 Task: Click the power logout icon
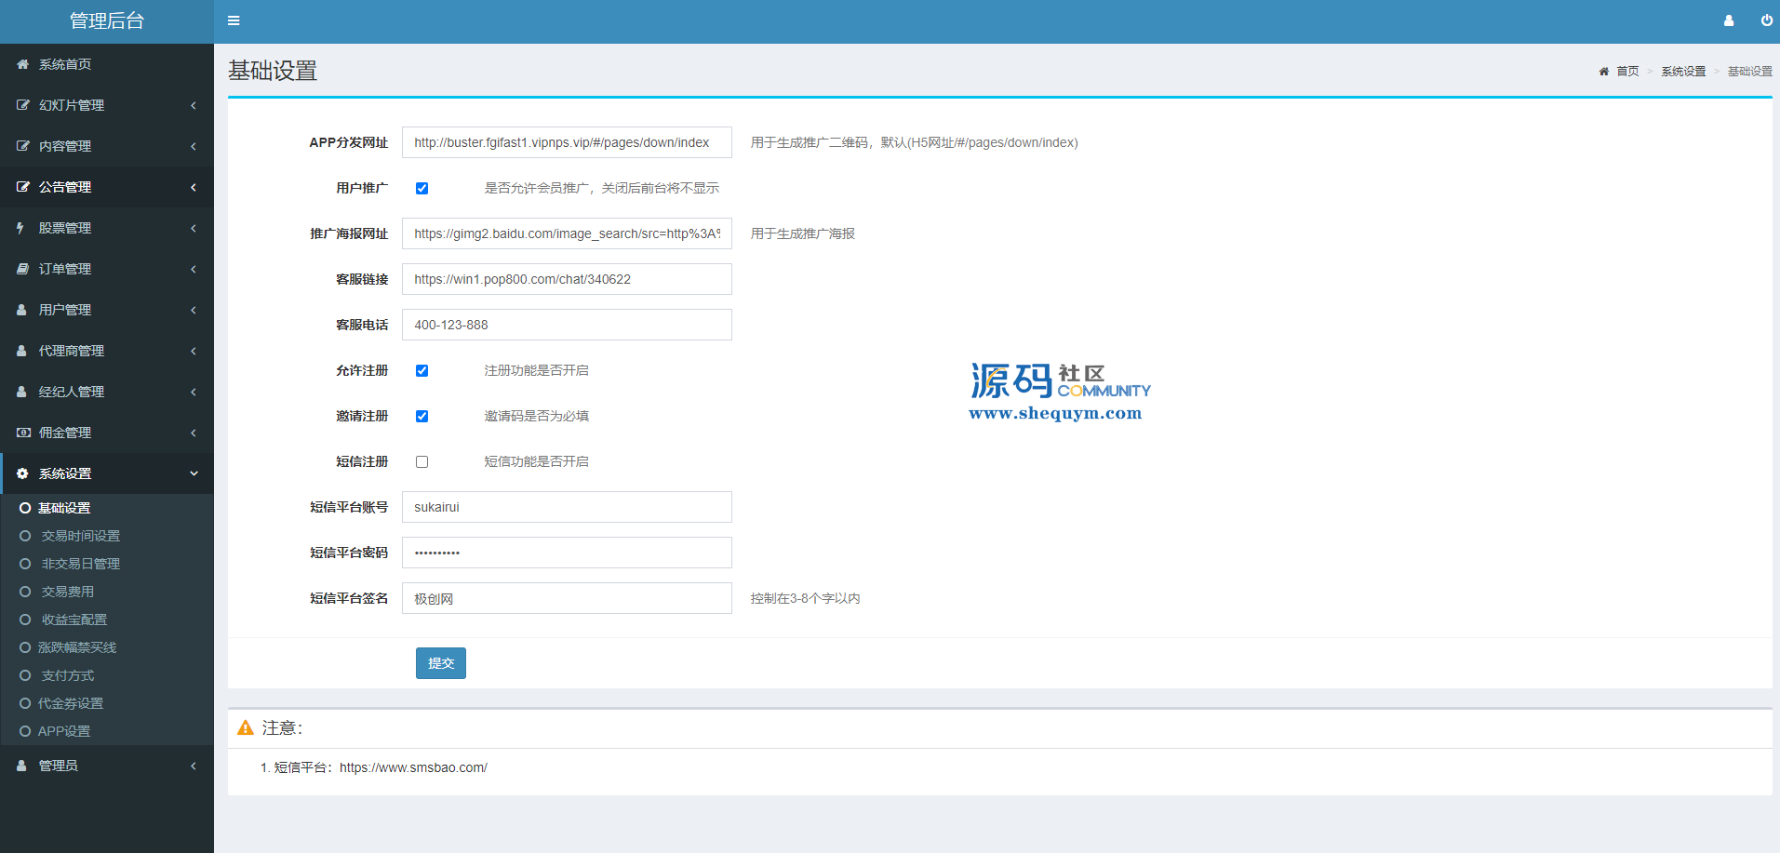click(x=1766, y=20)
